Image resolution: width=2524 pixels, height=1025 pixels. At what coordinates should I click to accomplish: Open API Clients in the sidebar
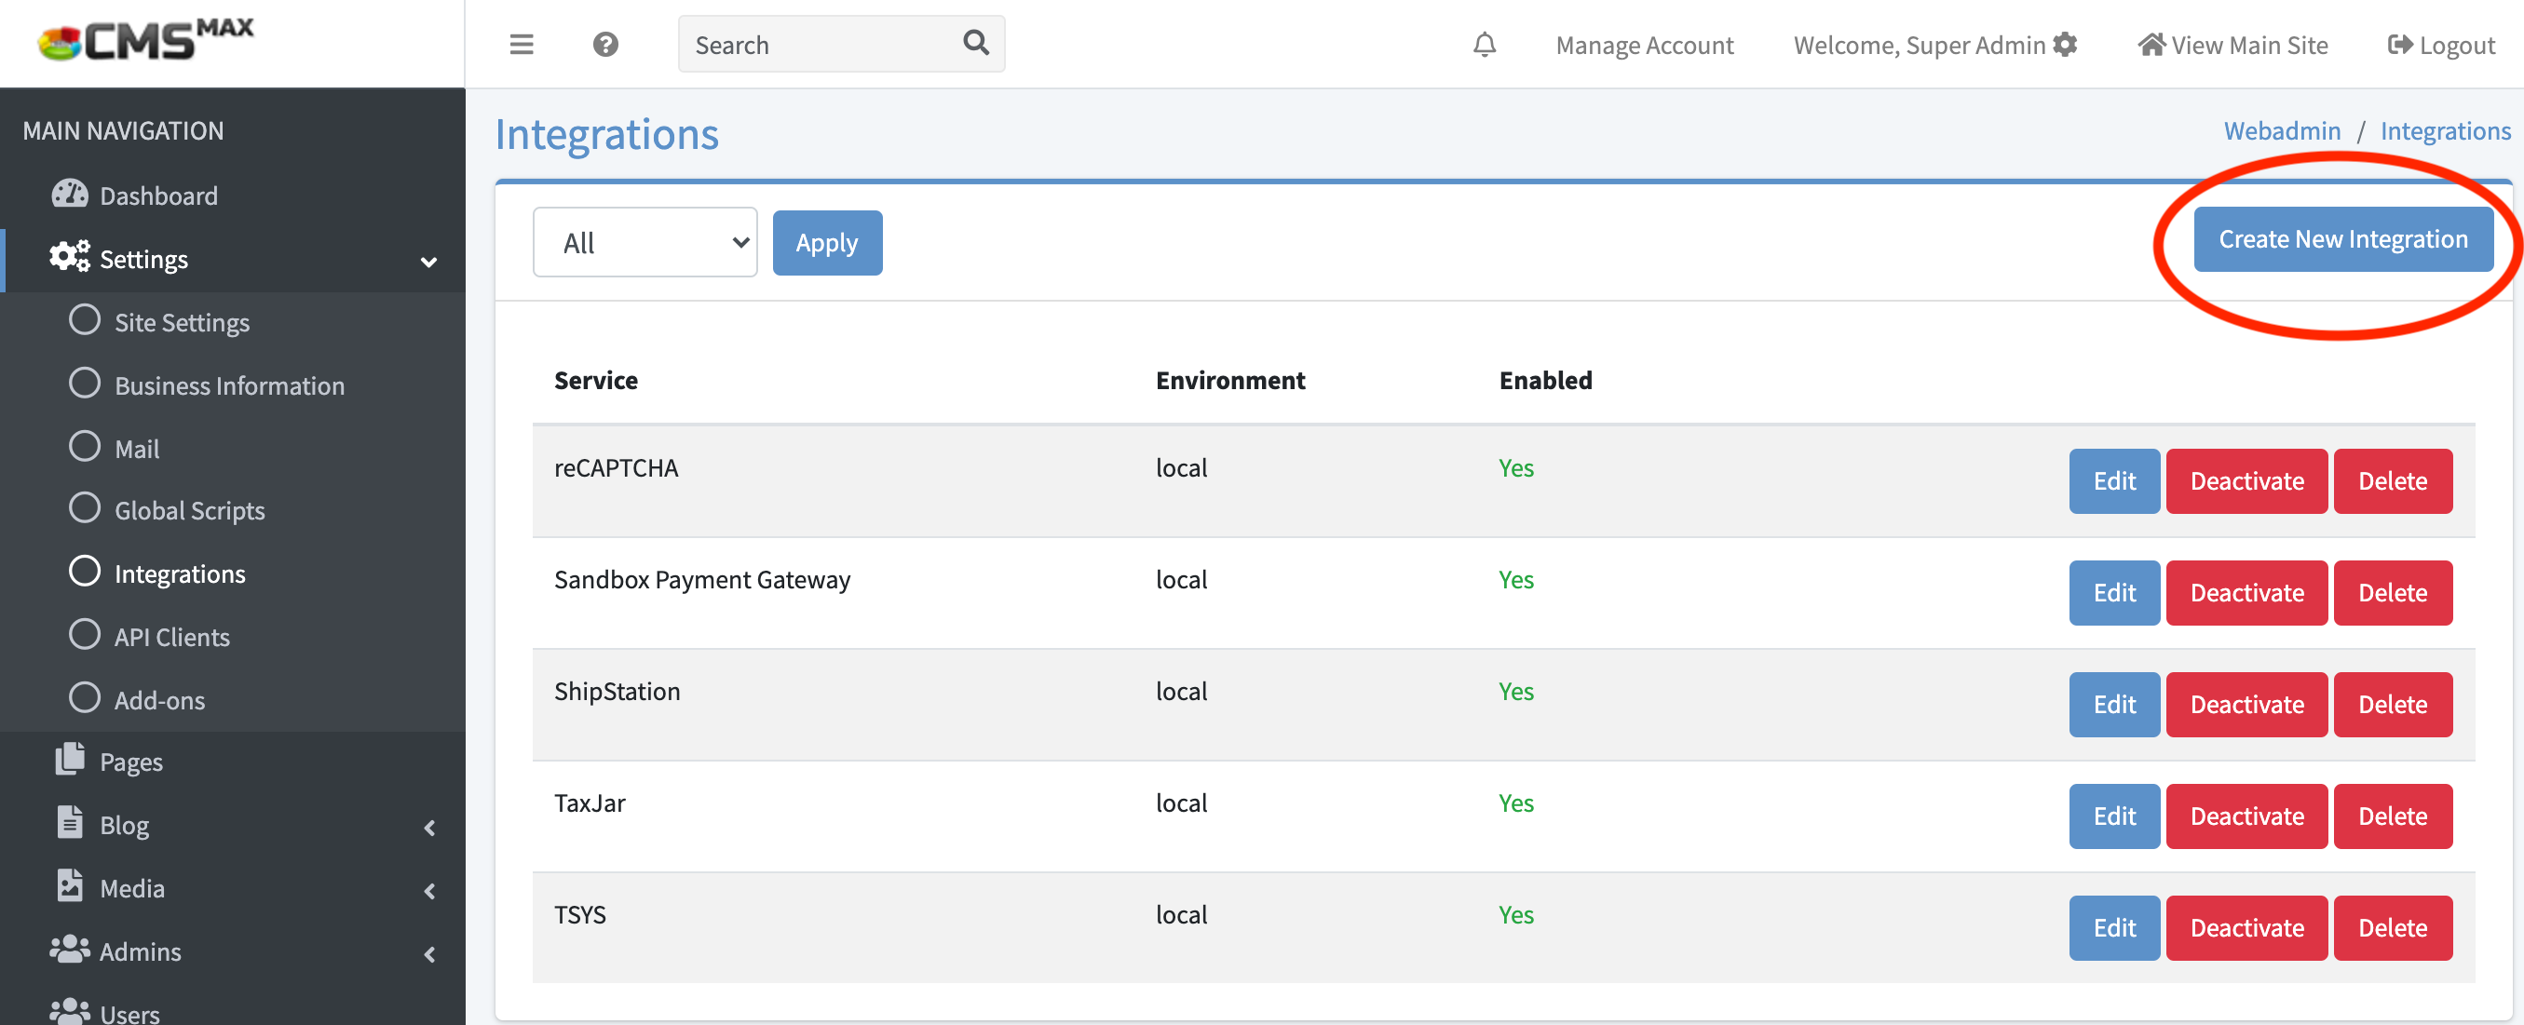tap(171, 637)
